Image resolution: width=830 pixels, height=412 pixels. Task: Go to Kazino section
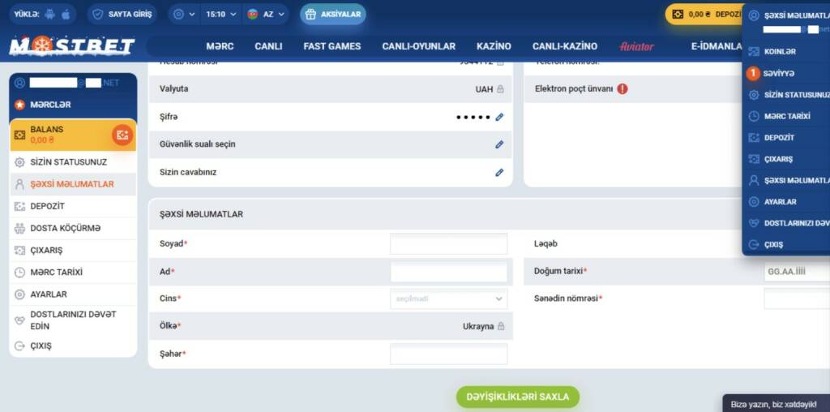(x=494, y=46)
